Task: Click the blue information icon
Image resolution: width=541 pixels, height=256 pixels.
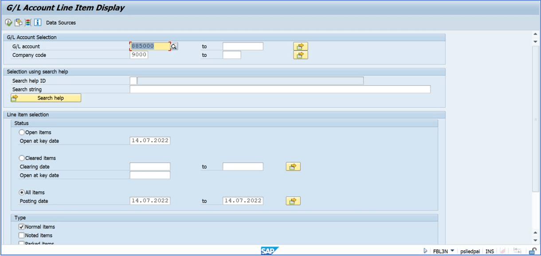Action: click(38, 23)
